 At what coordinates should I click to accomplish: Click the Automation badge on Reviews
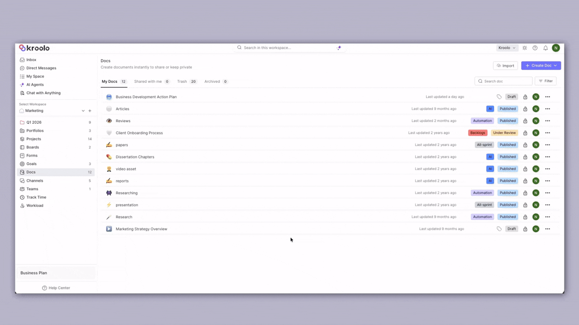[x=482, y=120]
